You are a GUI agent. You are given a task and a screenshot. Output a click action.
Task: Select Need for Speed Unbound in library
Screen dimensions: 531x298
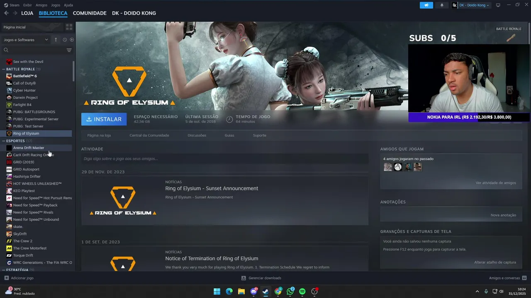click(36, 220)
